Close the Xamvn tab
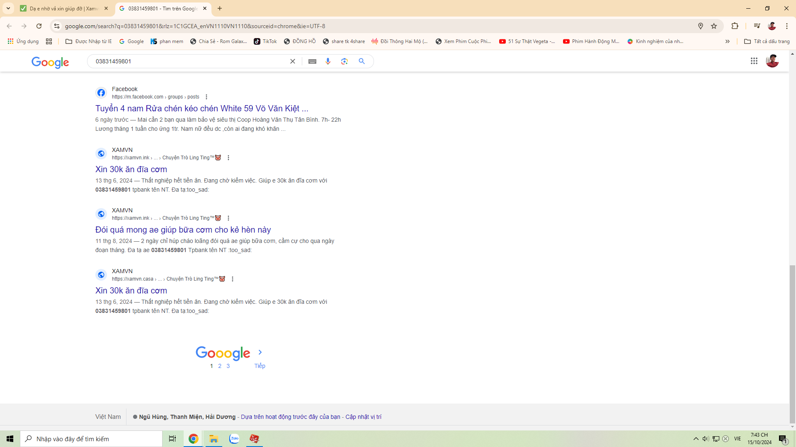The width and height of the screenshot is (796, 447). click(106, 8)
